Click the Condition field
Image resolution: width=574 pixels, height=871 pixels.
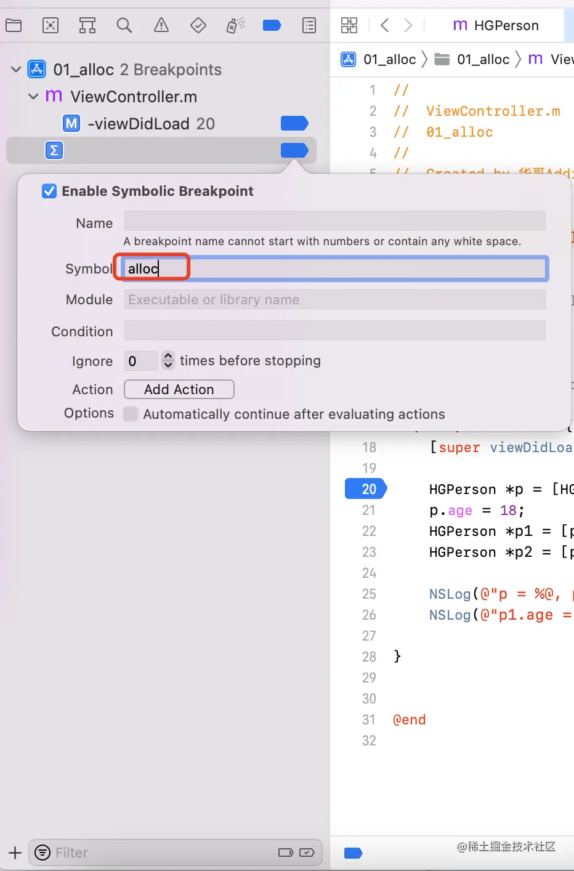[x=335, y=330]
